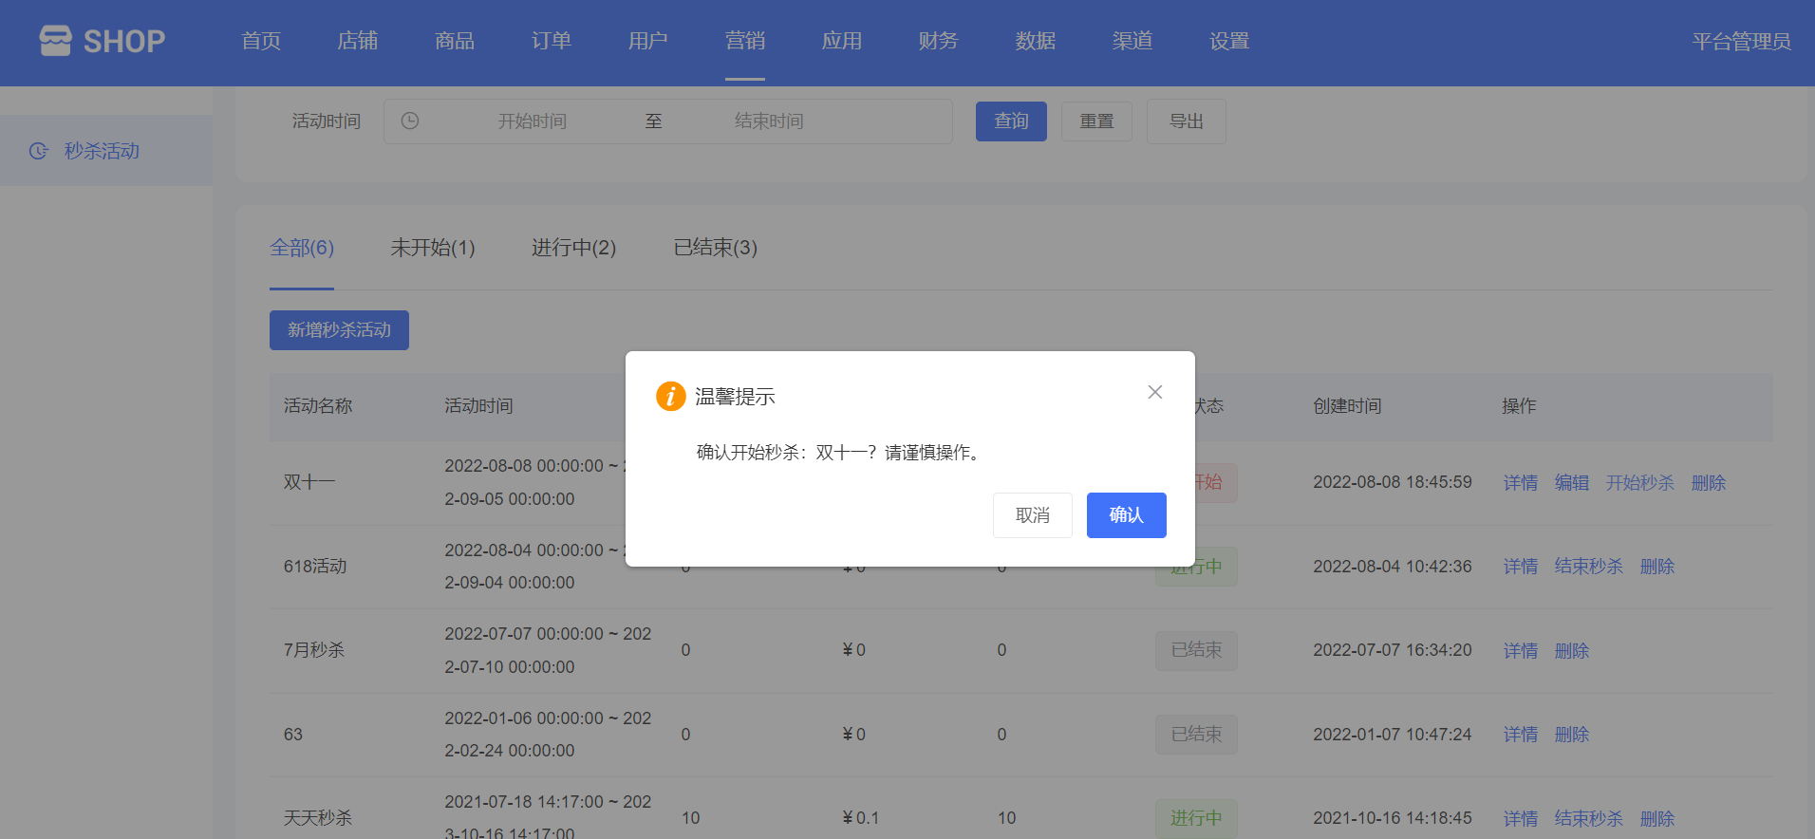Click the SHOP store logo icon
The image size is (1815, 839).
click(x=56, y=41)
